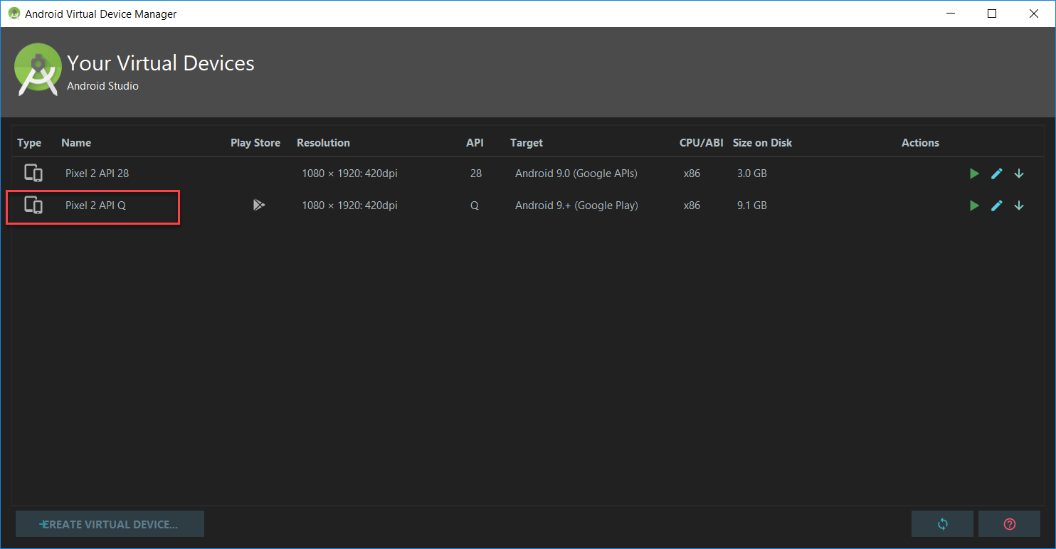The image size is (1056, 549).
Task: Click the title bar Android icon
Action: 14,14
